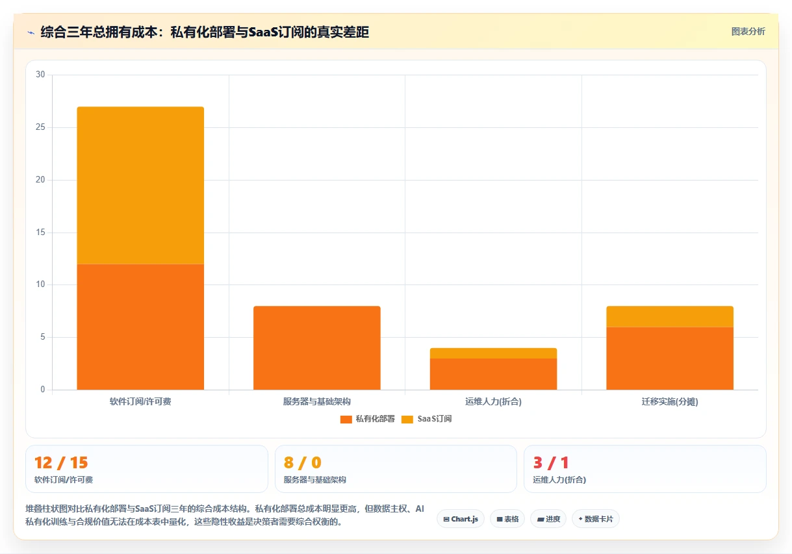Click the 表格 tag
The image size is (792, 554).
507,519
